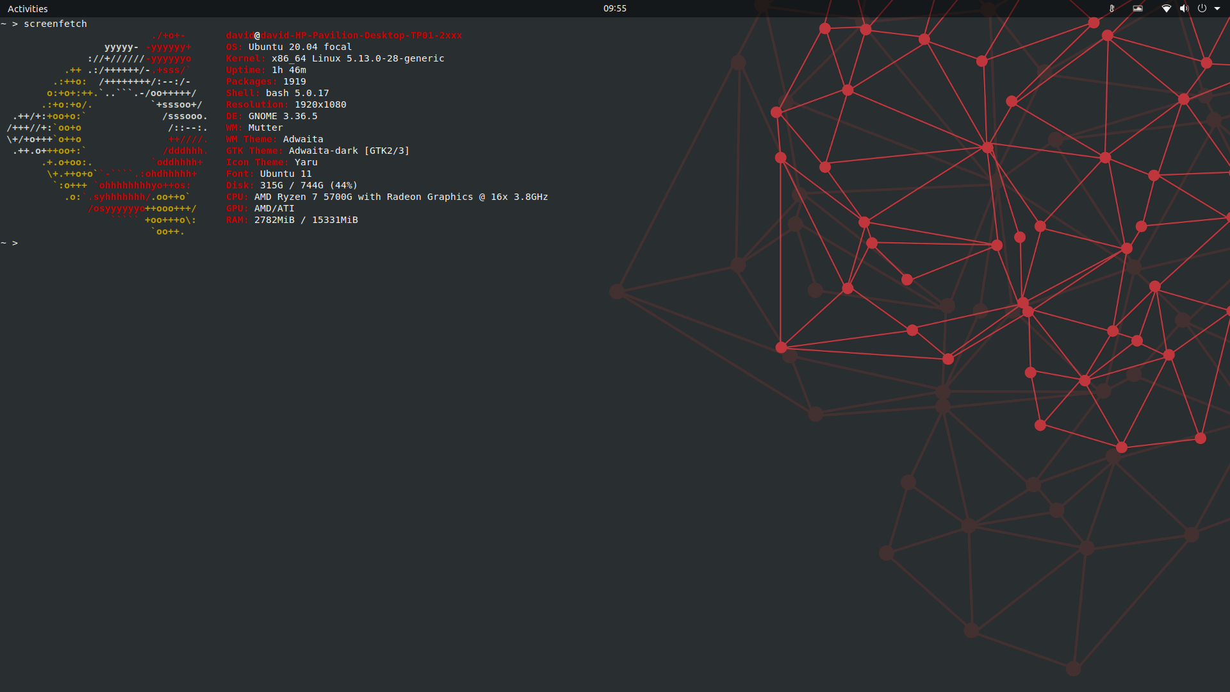Click the power icon in top bar
The width and height of the screenshot is (1230, 692).
click(x=1202, y=8)
